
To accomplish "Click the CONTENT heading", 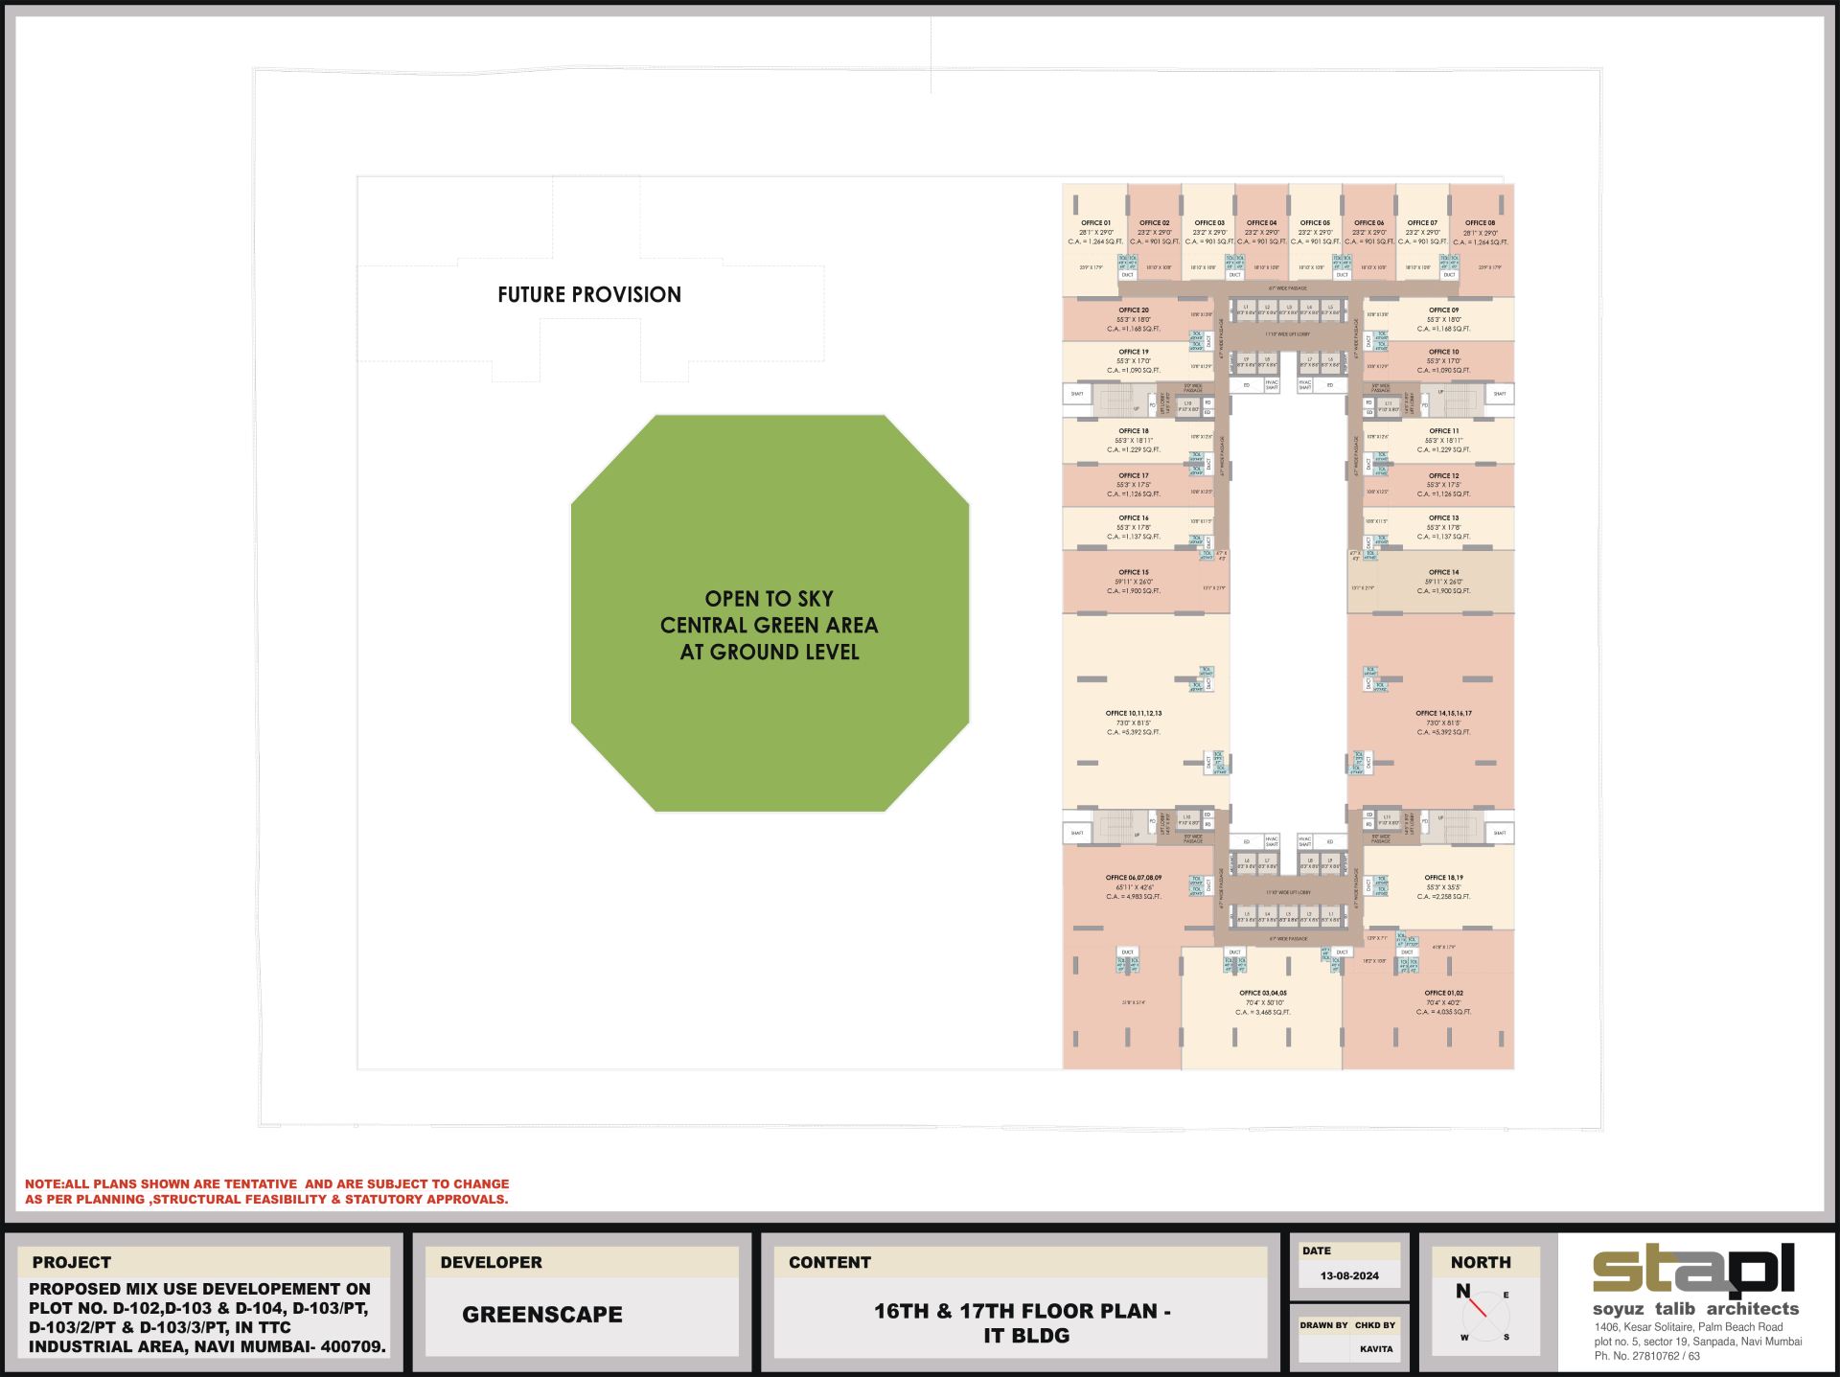I will click(830, 1263).
